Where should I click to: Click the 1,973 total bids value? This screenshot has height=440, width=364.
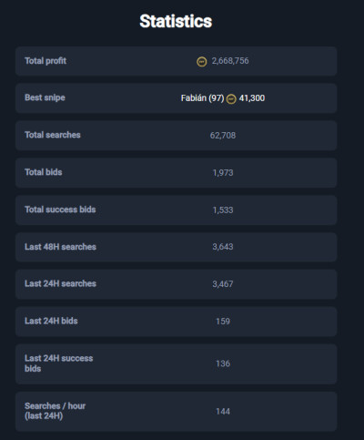pyautogui.click(x=223, y=173)
